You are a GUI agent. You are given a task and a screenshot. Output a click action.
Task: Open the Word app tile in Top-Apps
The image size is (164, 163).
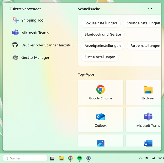pos(143,140)
